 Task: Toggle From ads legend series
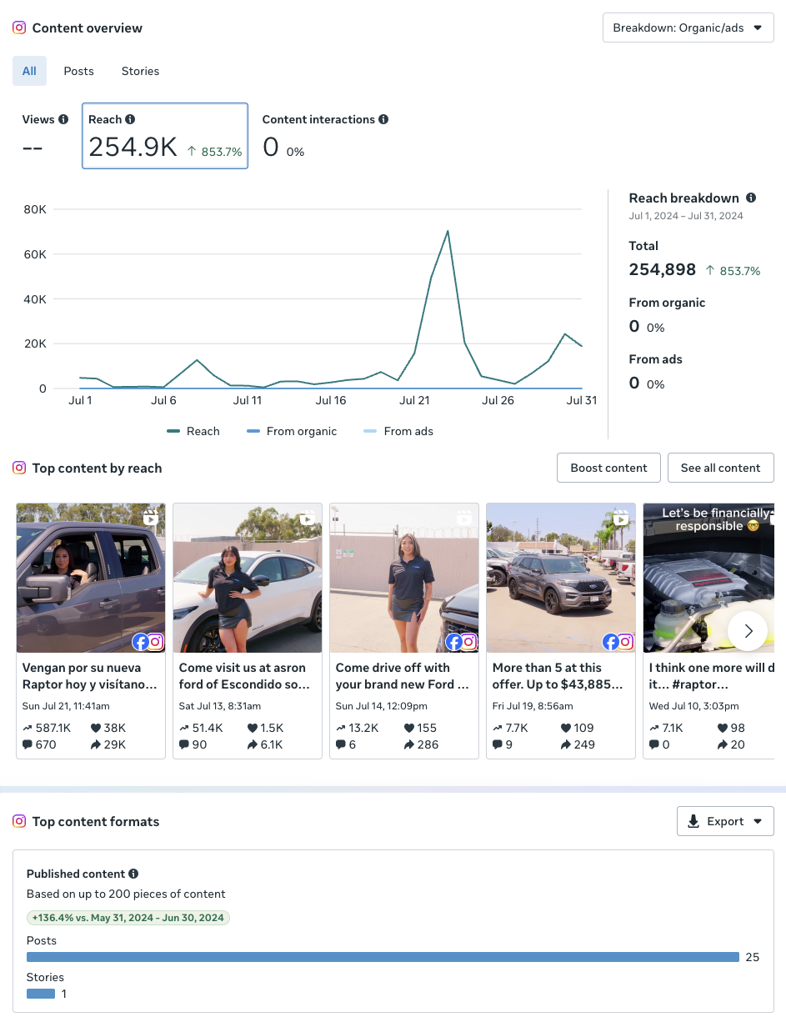(398, 431)
